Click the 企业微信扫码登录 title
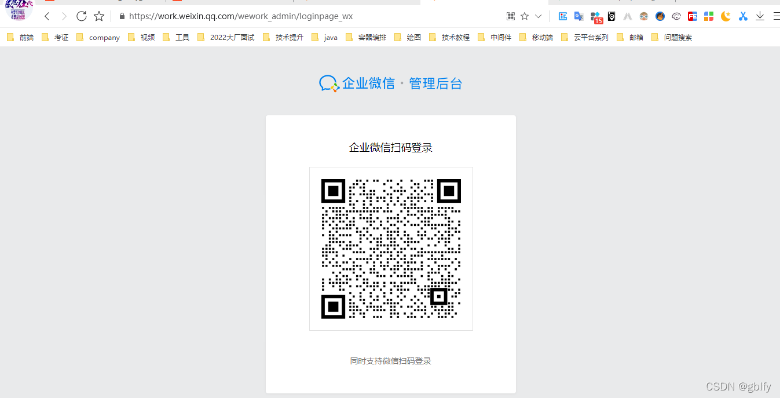This screenshot has width=780, height=398. tap(391, 148)
